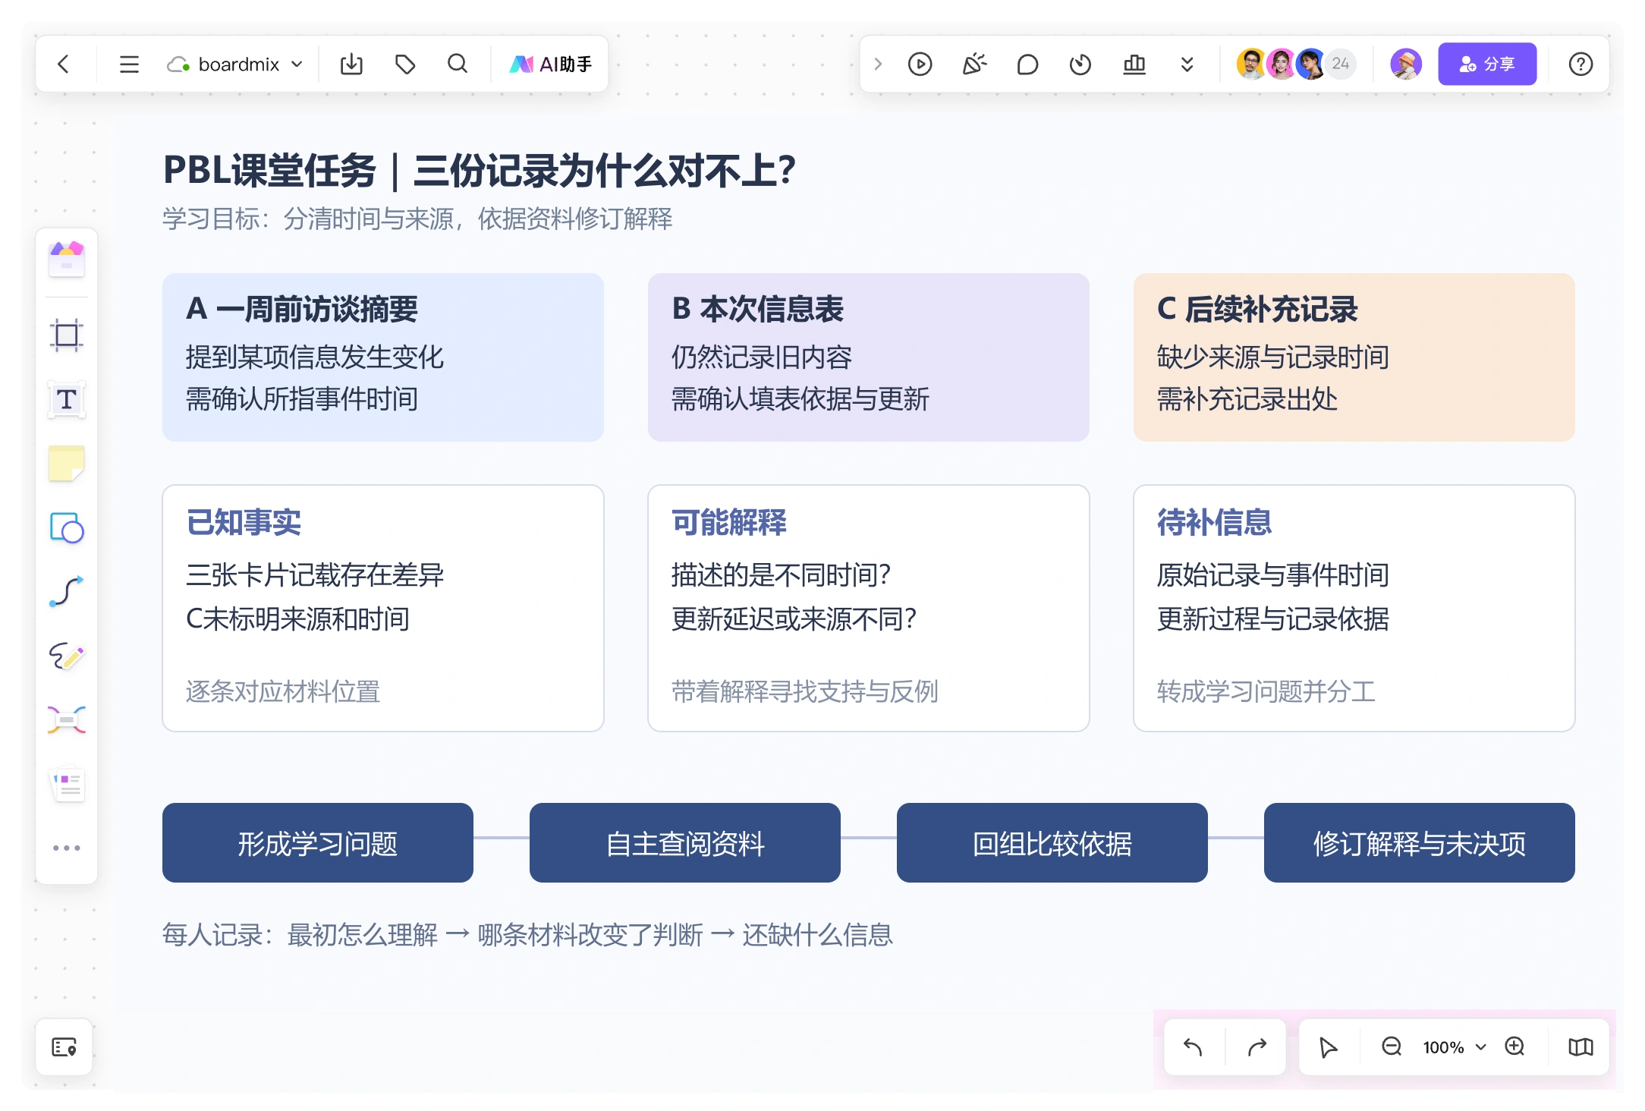
Task: Collapse the right toolbar with the small arrow
Action: (878, 65)
